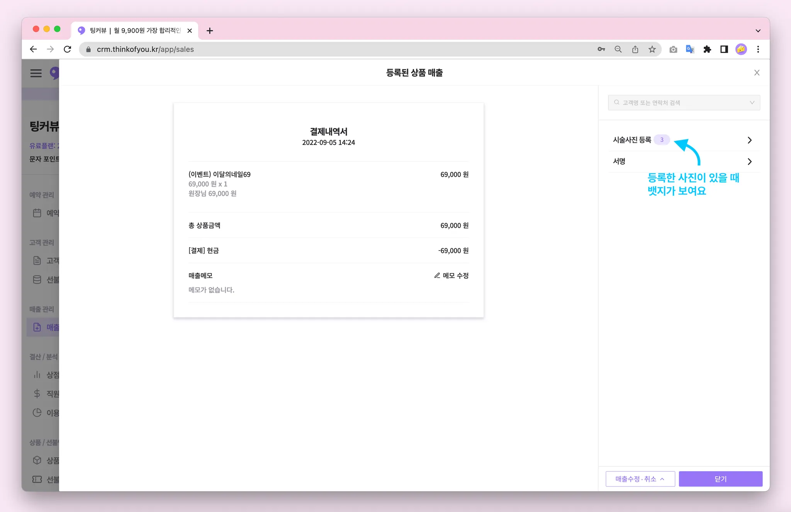Click the Google Translate icon in the toolbar

click(690, 49)
